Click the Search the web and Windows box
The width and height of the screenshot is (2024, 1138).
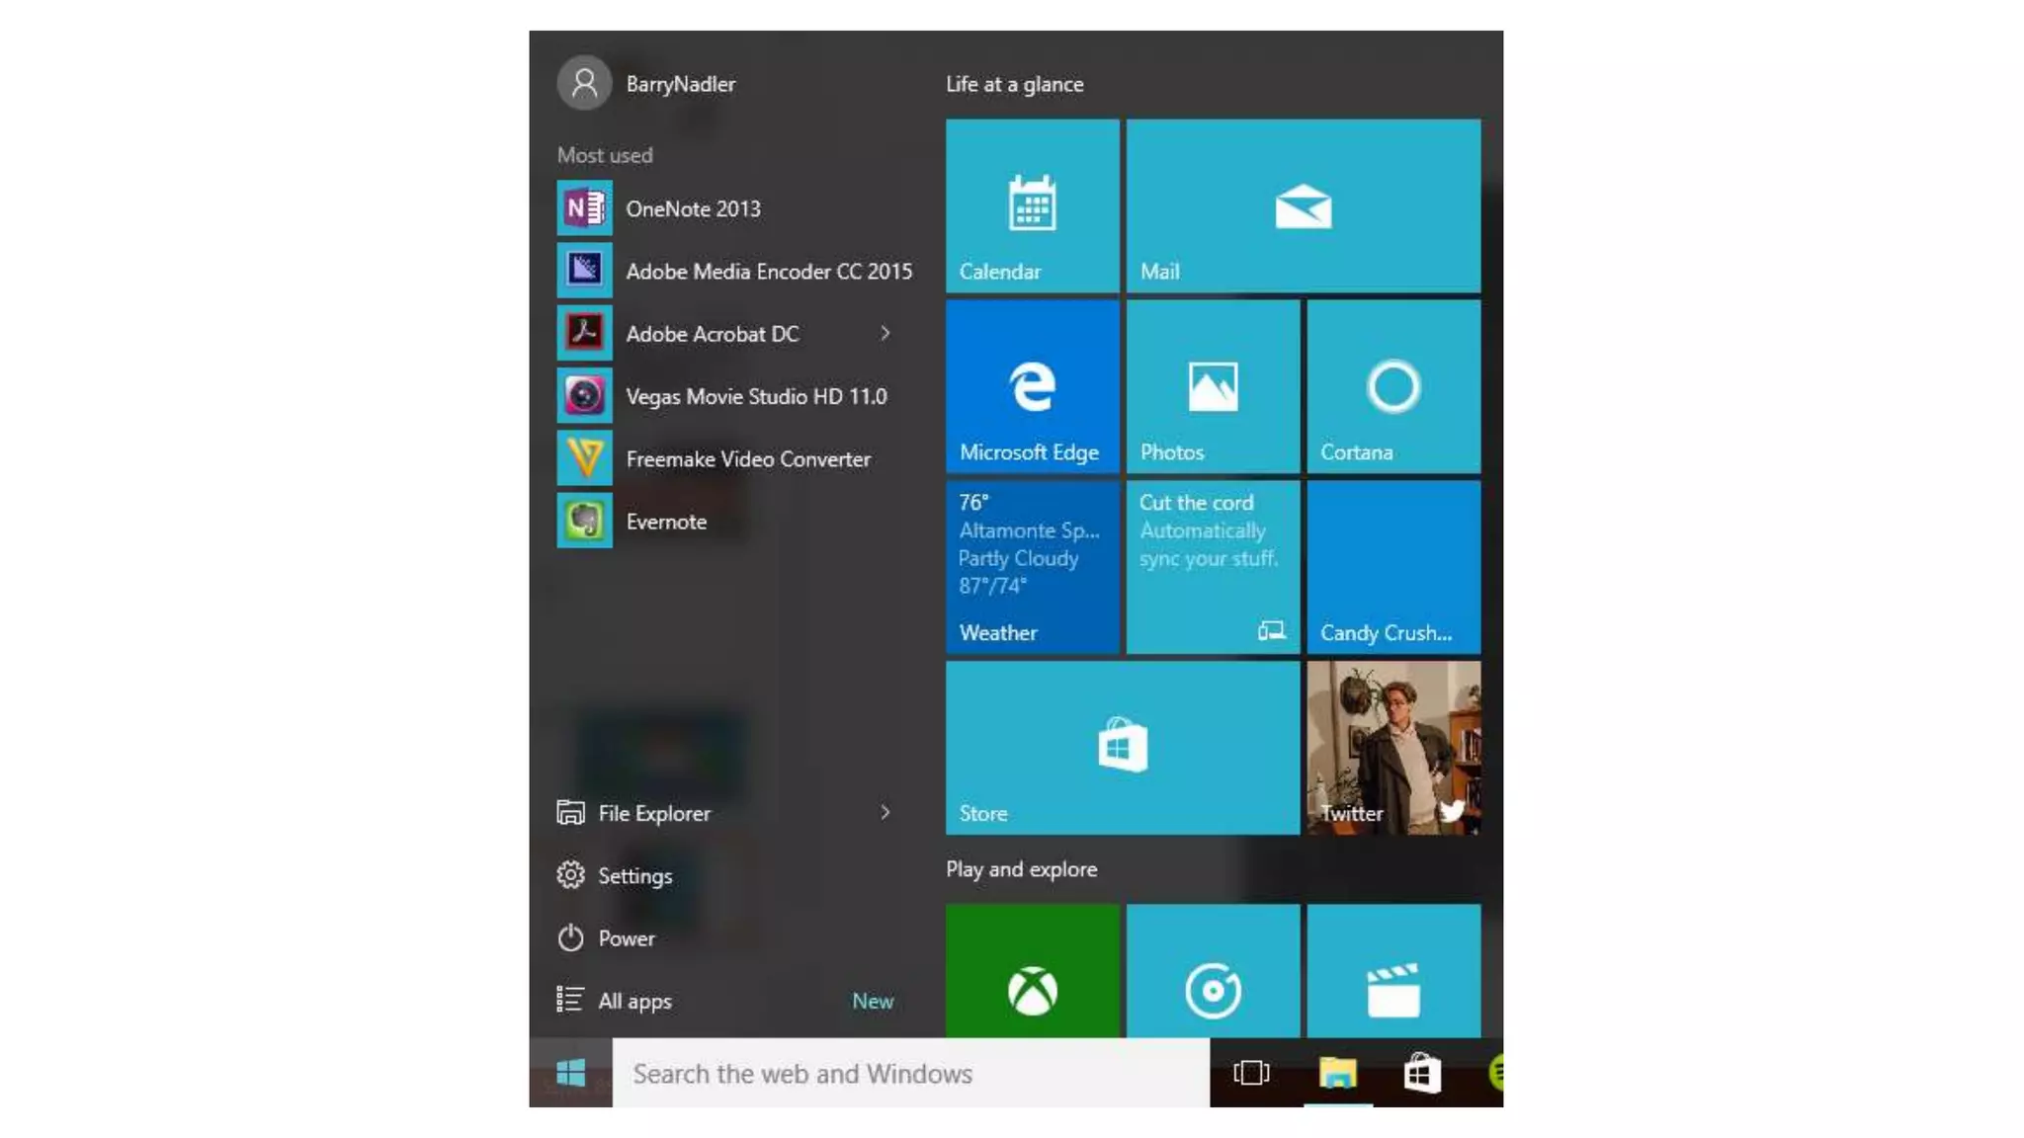pos(909,1074)
